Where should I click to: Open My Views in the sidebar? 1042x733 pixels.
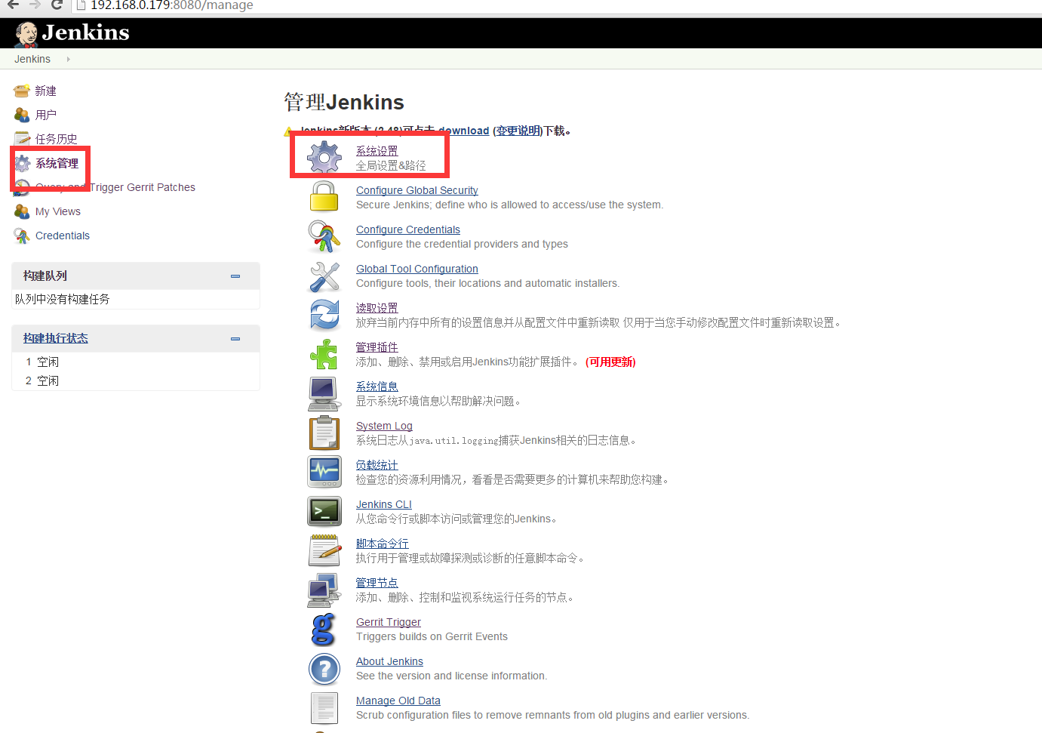click(x=58, y=212)
